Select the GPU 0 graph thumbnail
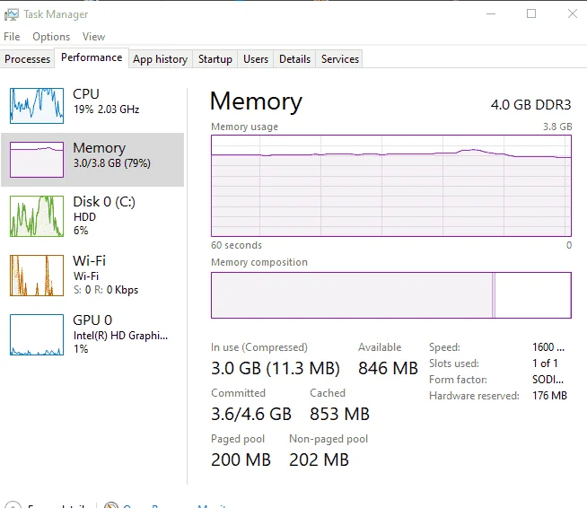587x508 pixels. (37, 335)
